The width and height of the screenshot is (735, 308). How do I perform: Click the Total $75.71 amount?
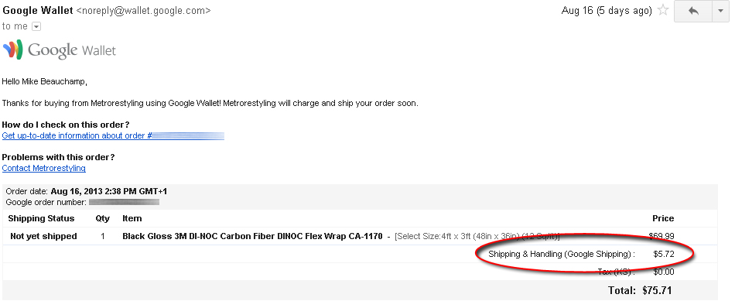657,290
